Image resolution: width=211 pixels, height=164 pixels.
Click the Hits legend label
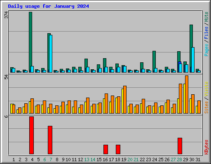click(x=206, y=17)
